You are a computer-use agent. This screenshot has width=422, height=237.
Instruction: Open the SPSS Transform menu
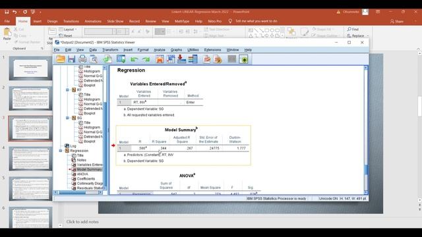[110, 50]
